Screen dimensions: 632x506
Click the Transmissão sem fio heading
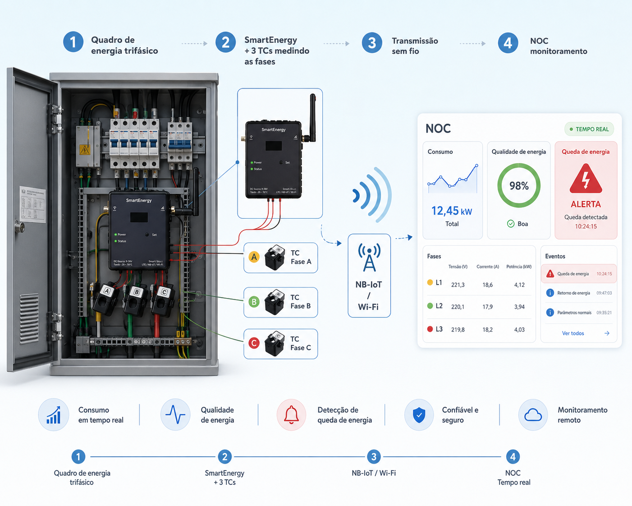(415, 46)
